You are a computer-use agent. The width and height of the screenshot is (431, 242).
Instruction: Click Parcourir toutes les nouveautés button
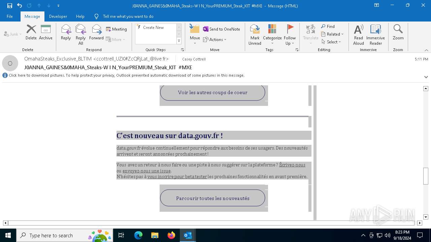[x=212, y=198]
